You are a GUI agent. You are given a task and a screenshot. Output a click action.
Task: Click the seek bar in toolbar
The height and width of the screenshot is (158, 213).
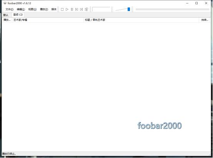(172, 9)
